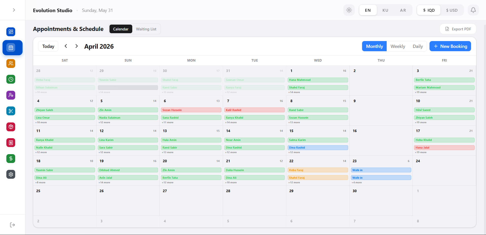This screenshot has width=486, height=235.
Task: Click the New Booking button
Action: 450,46
